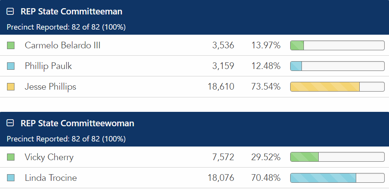Collapse the REP State Committeeman section
389x189 pixels.
11,12
